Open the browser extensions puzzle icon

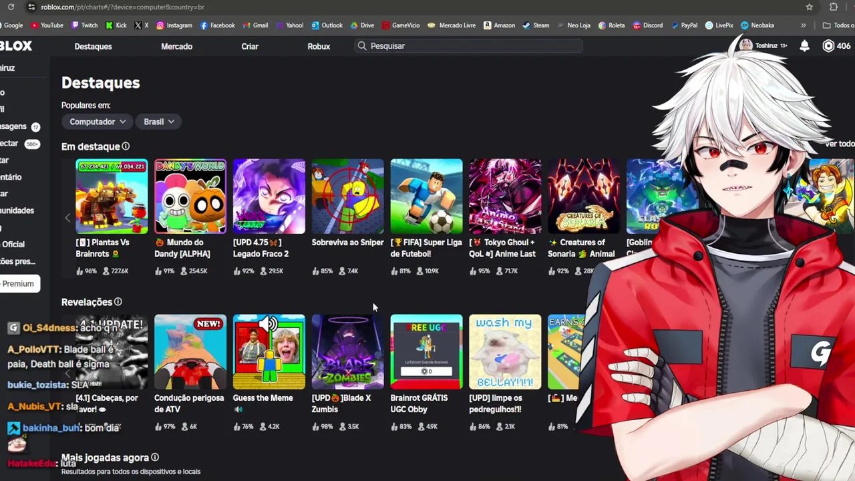(834, 7)
